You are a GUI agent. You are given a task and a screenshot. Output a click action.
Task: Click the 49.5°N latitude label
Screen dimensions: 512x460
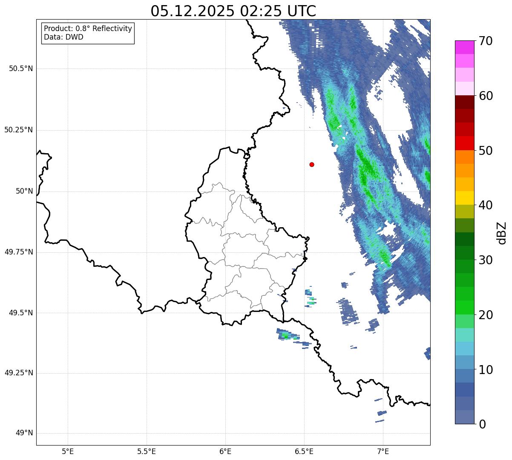coord(21,313)
